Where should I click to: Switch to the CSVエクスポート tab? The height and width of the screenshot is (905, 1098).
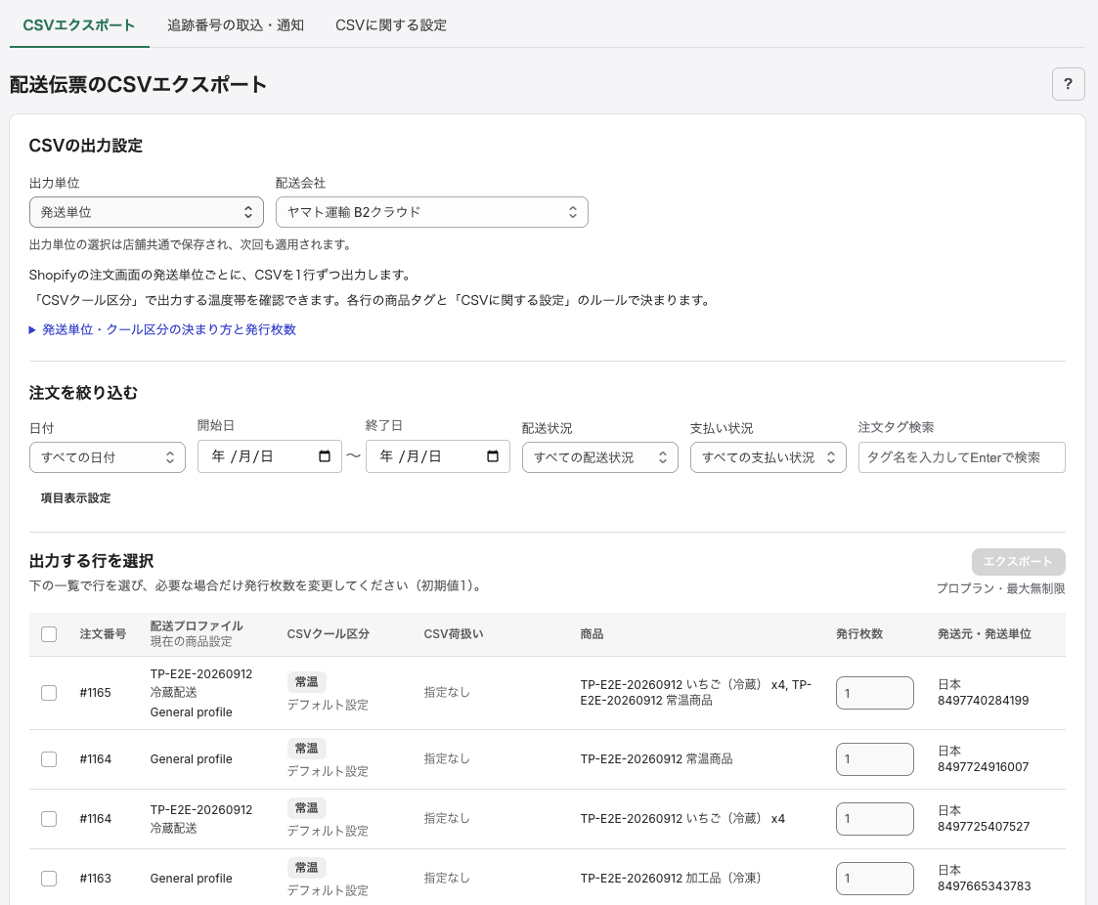pyautogui.click(x=79, y=25)
